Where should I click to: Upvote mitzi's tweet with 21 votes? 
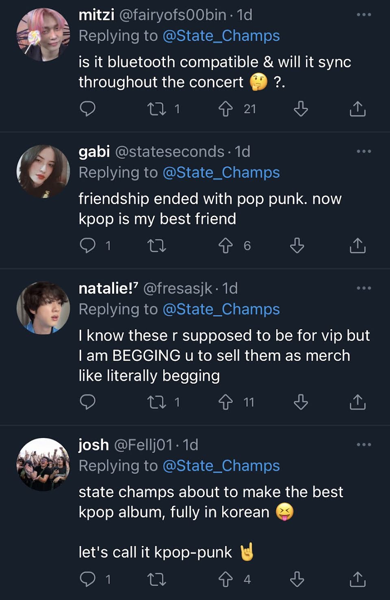pos(225,109)
